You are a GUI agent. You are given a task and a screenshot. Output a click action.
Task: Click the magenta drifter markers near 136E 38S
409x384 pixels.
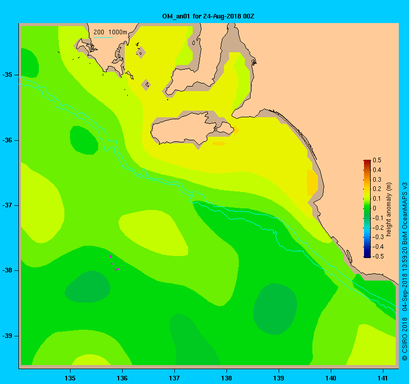(114, 263)
